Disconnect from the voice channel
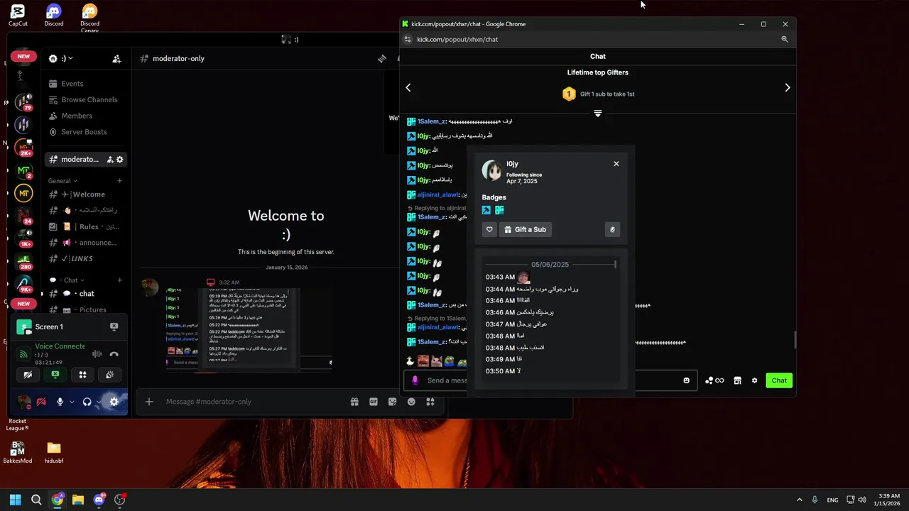909x511 pixels. point(114,353)
